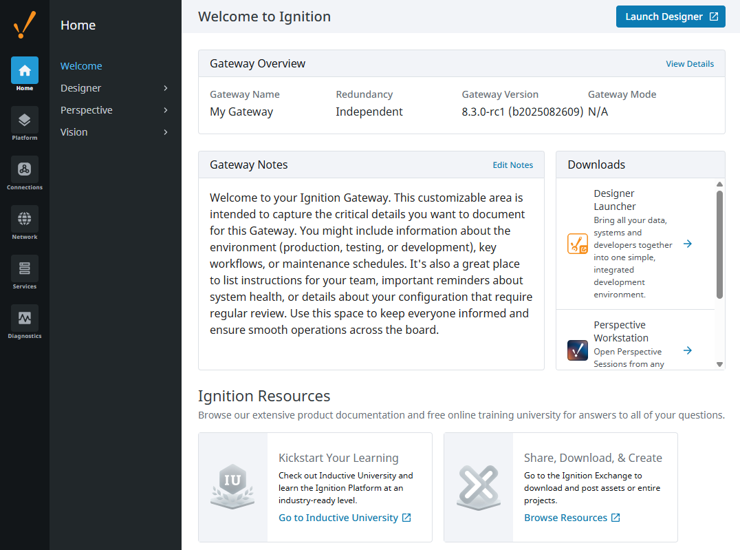Viewport: 740px width, 550px height.
Task: Click the Designer Launcher download icon
Action: click(x=578, y=244)
